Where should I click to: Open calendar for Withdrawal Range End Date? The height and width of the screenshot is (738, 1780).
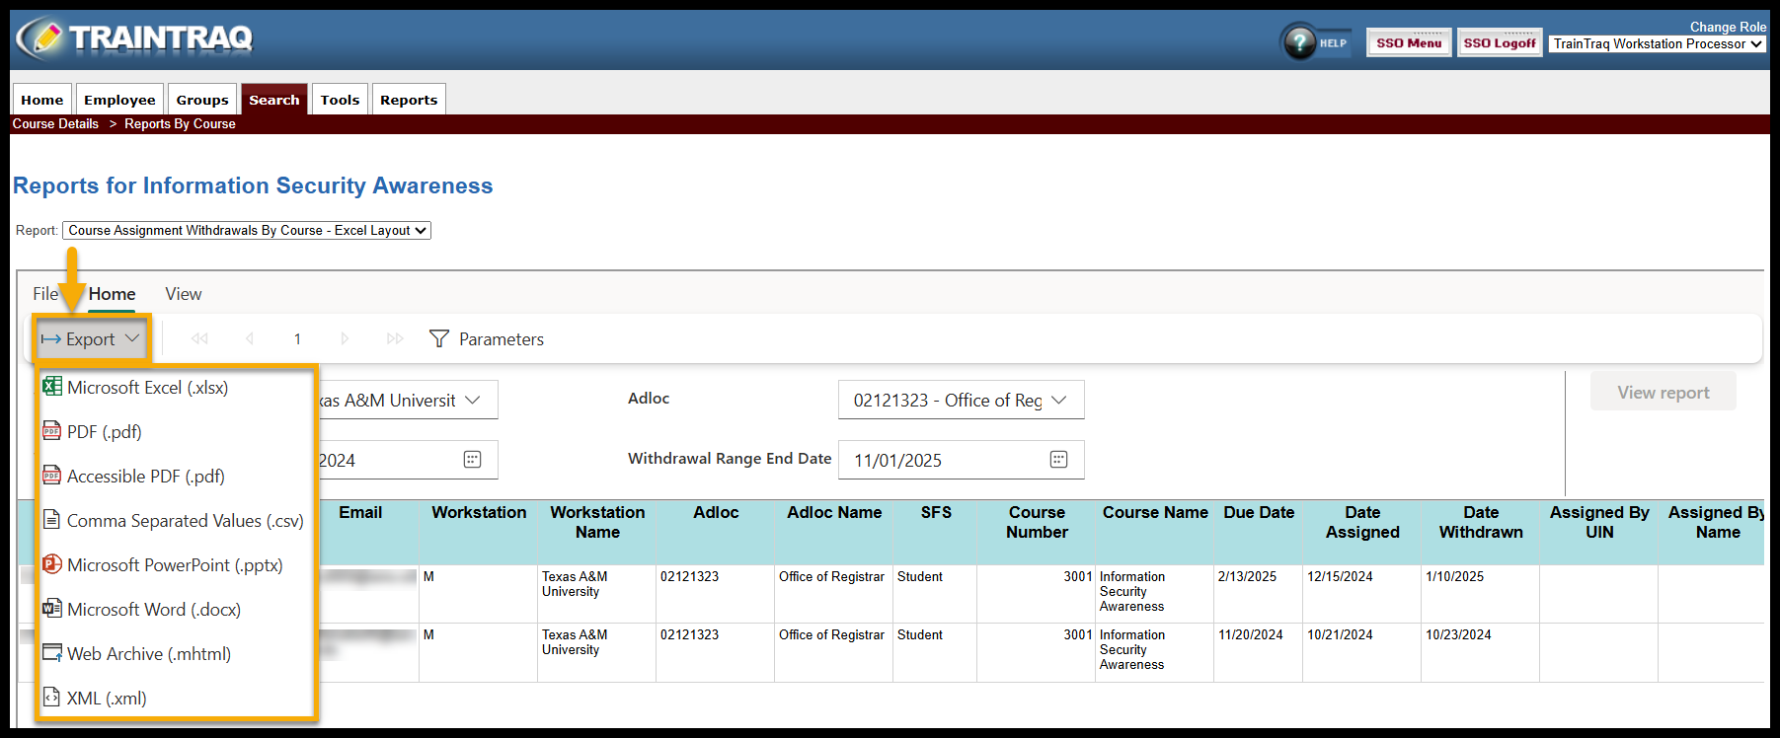coord(1058,460)
